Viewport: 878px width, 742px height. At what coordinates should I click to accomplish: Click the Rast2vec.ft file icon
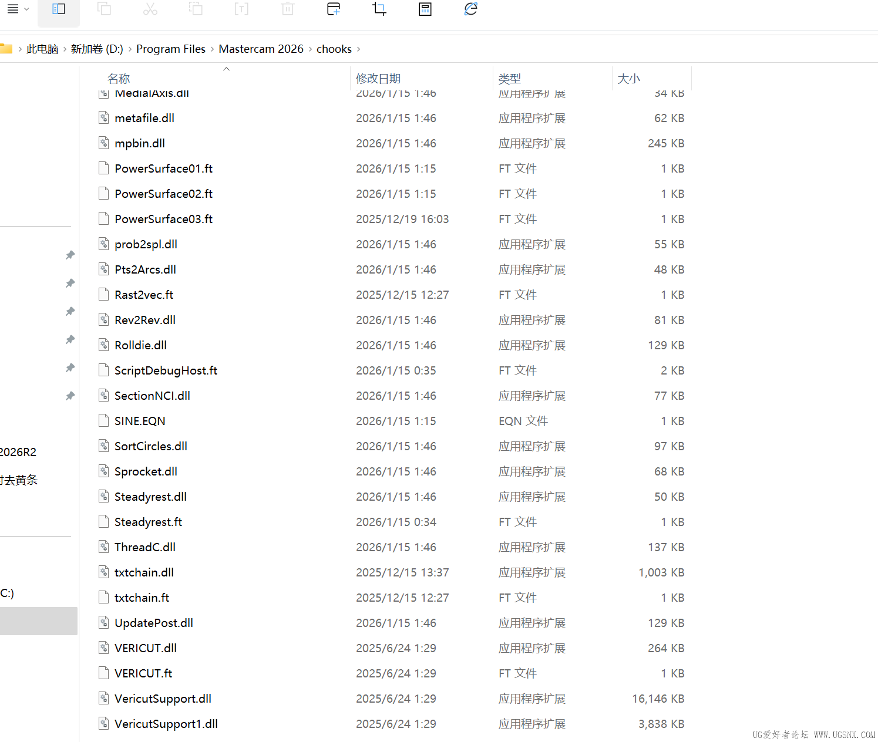pyautogui.click(x=104, y=295)
